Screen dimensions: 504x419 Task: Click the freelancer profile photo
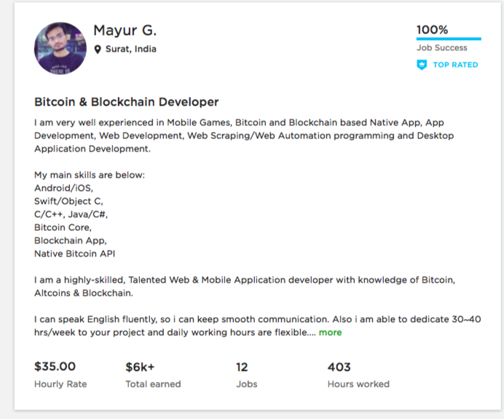pyautogui.click(x=60, y=48)
